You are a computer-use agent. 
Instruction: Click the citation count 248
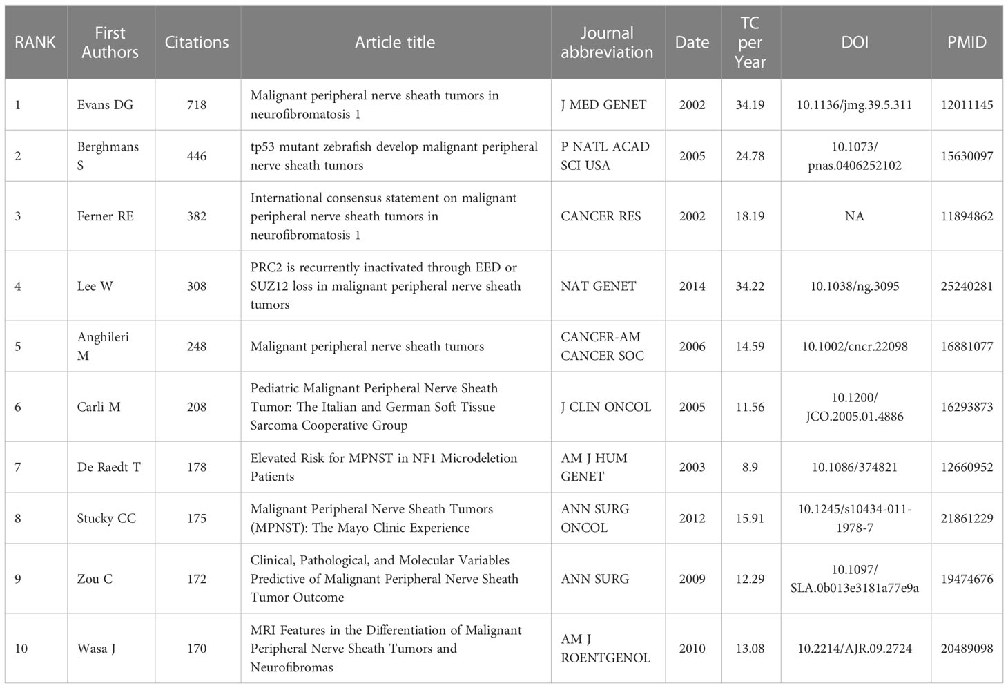coord(197,346)
